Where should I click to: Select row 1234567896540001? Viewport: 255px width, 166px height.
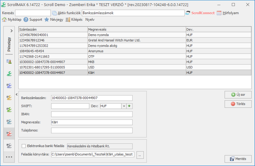pyautogui.click(x=135, y=35)
